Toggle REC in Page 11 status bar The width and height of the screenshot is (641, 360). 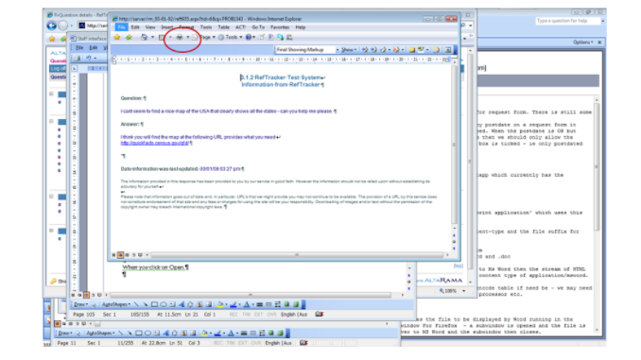(218, 343)
